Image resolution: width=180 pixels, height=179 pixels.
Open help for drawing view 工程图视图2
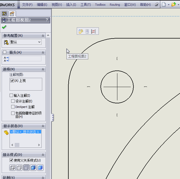(47, 20)
